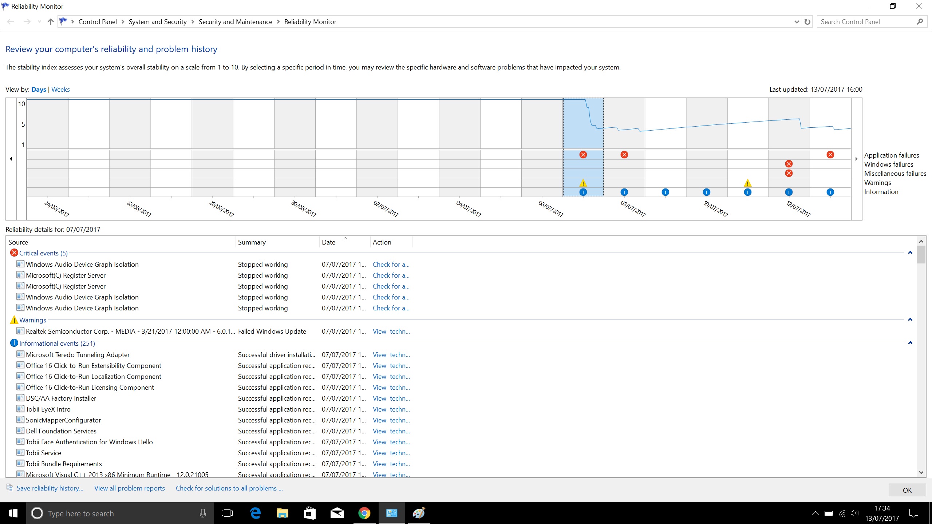The height and width of the screenshot is (524, 932).
Task: Click the information icon on 12/07/2017
Action: (x=789, y=192)
